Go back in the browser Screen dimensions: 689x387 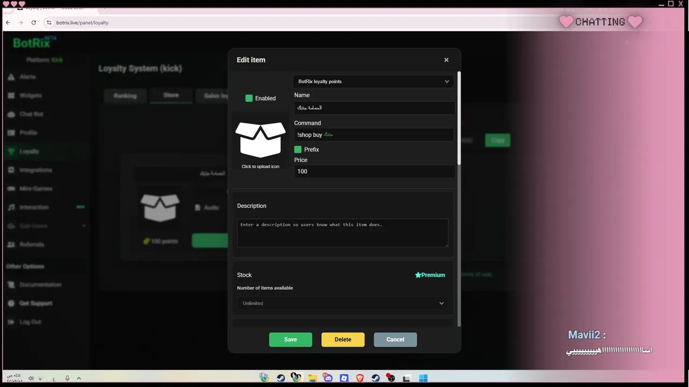(8, 23)
